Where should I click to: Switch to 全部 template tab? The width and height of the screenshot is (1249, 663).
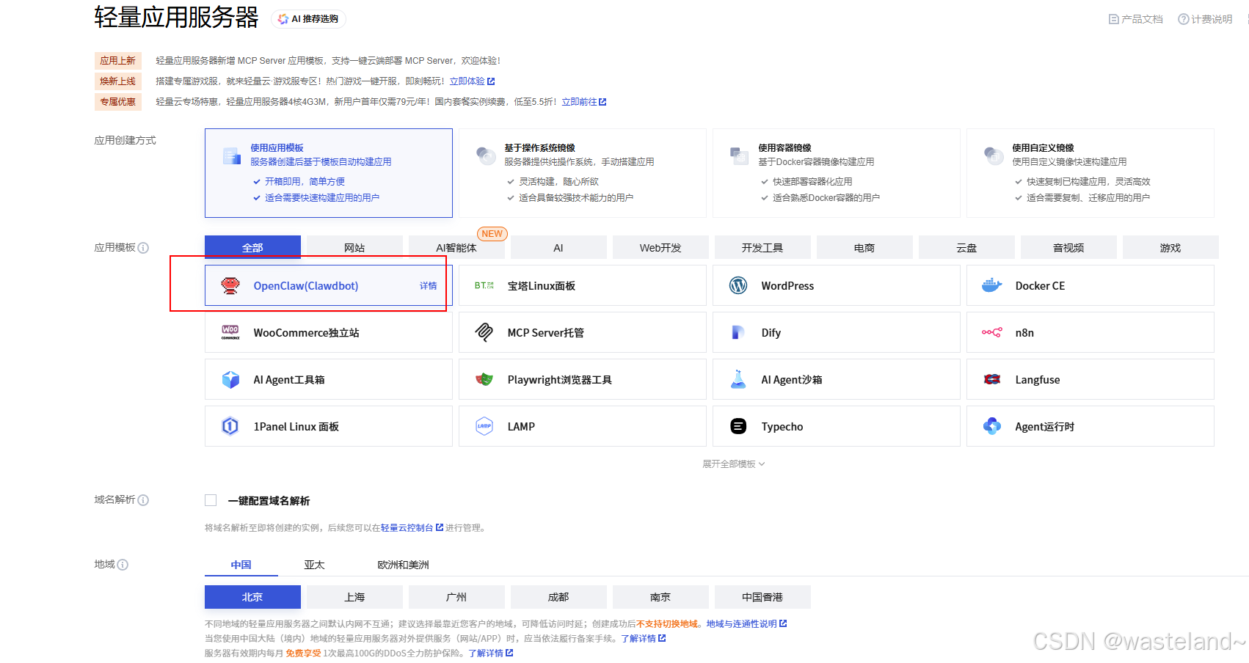tap(252, 248)
